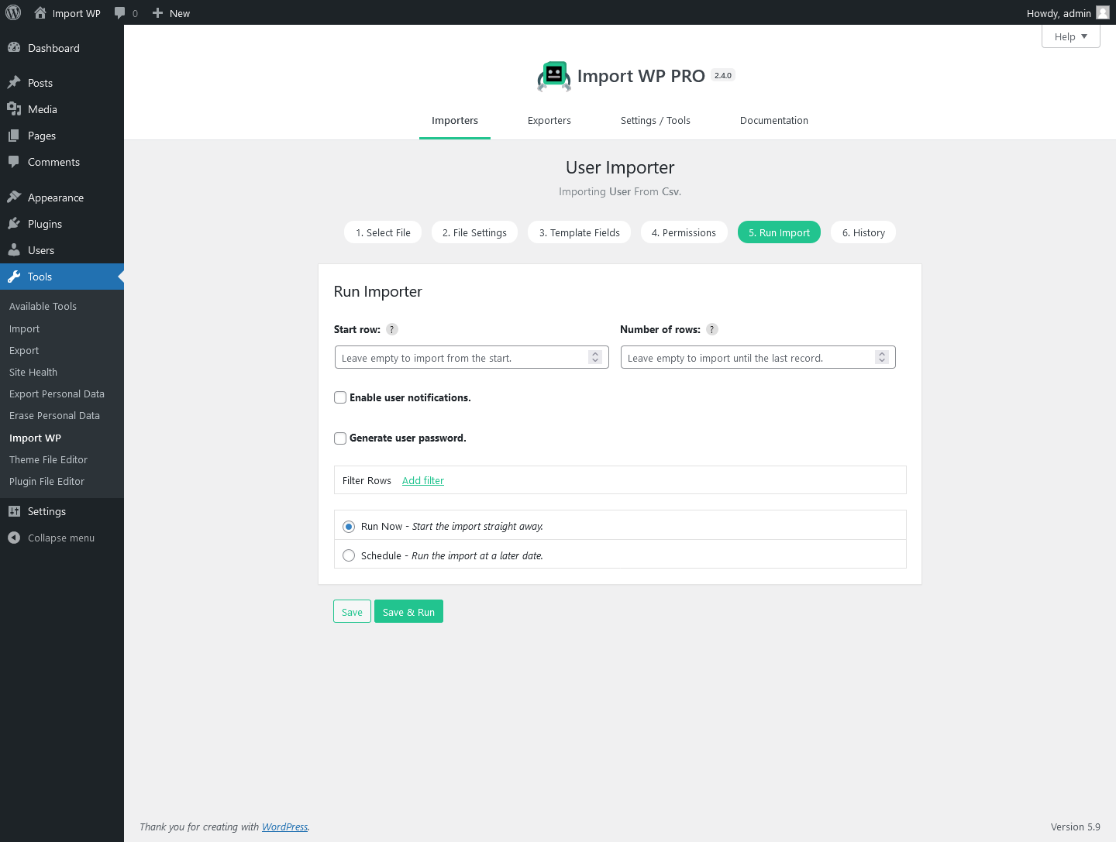The width and height of the screenshot is (1116, 842).
Task: Click the Start row question mark tooltip
Action: [391, 329]
